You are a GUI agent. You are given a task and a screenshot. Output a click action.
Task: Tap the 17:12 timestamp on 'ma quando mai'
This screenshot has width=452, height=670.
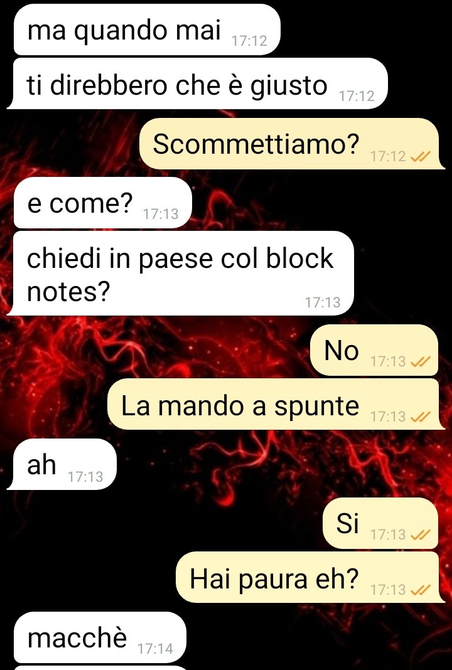click(249, 41)
